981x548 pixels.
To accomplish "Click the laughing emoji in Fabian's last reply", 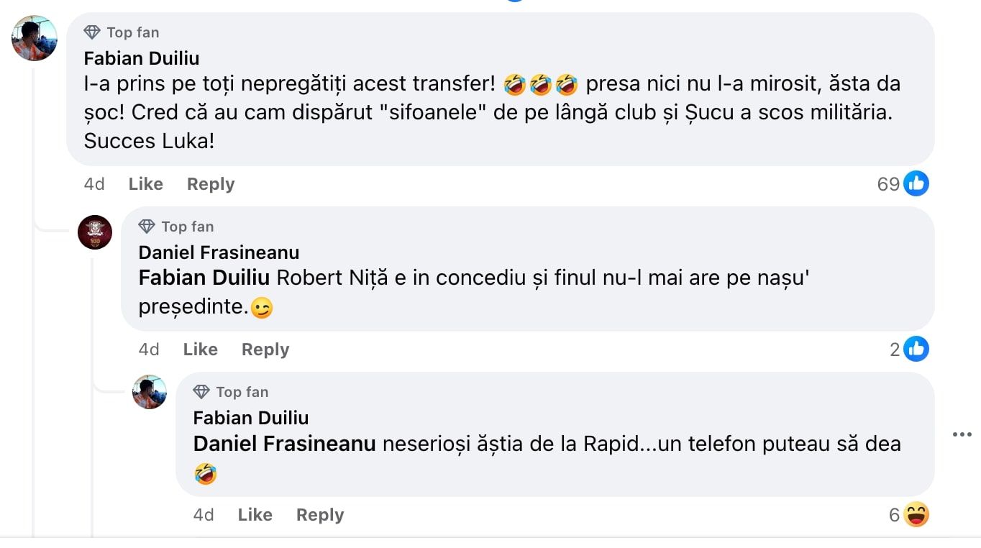I will pyautogui.click(x=205, y=475).
